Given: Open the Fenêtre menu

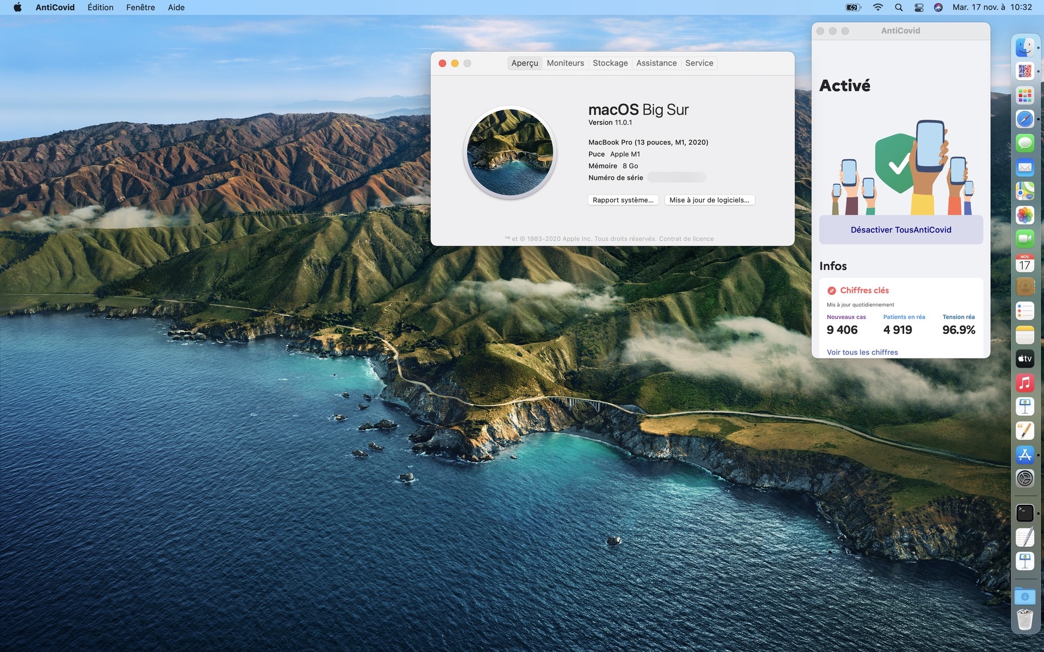Looking at the screenshot, I should 140,7.
